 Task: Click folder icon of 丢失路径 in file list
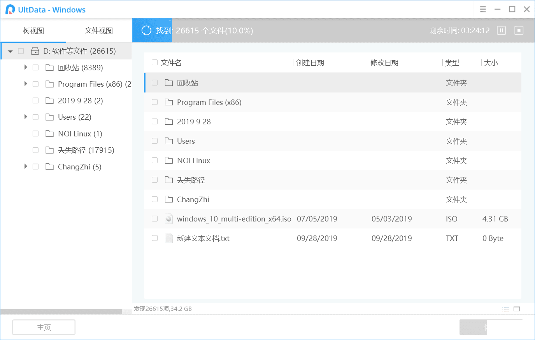coord(169,180)
